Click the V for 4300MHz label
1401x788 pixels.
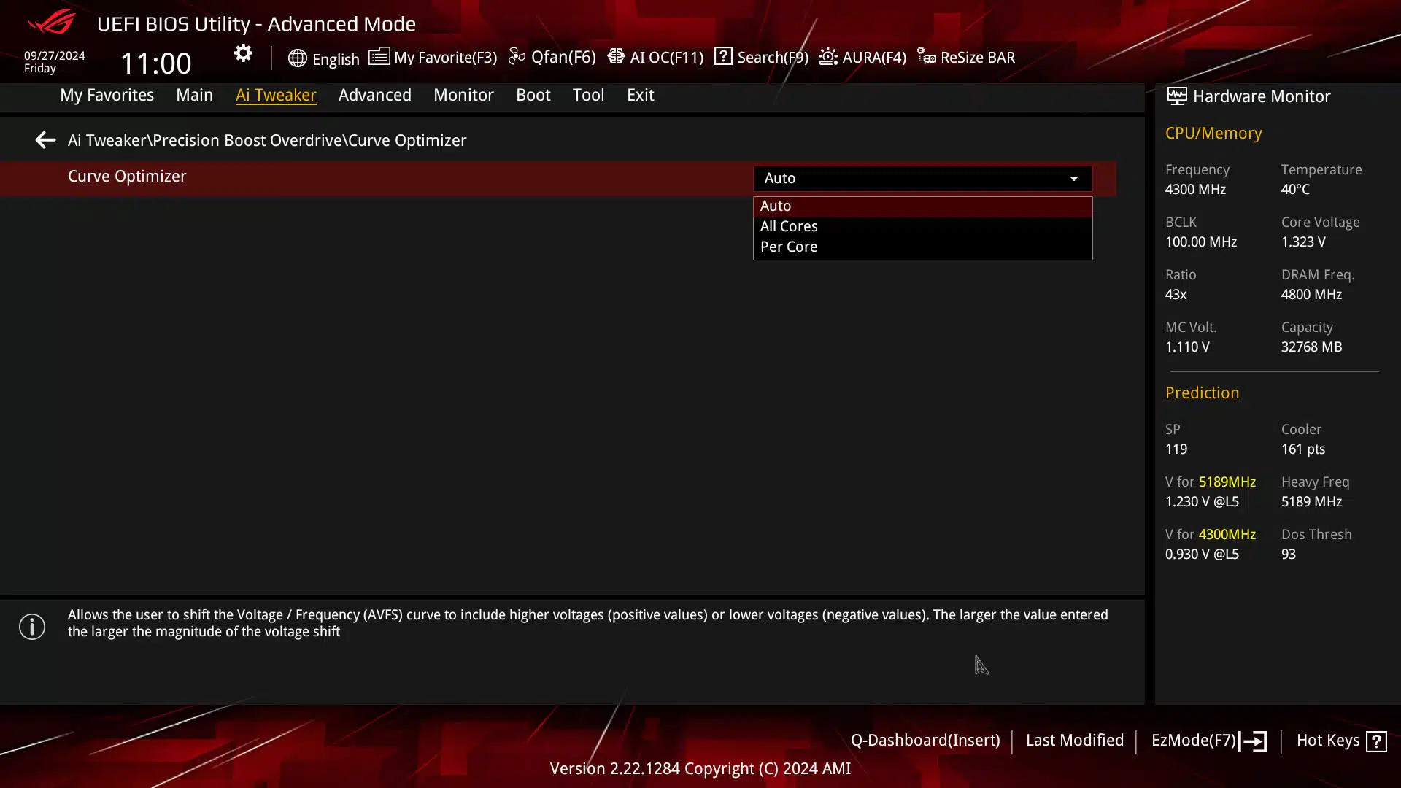[x=1210, y=535]
